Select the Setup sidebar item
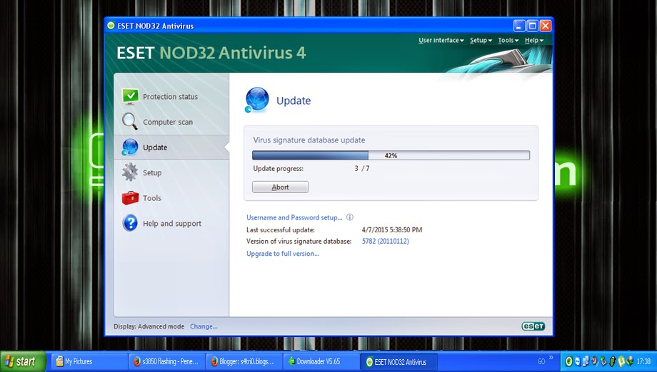The height and width of the screenshot is (372, 657). point(171,172)
